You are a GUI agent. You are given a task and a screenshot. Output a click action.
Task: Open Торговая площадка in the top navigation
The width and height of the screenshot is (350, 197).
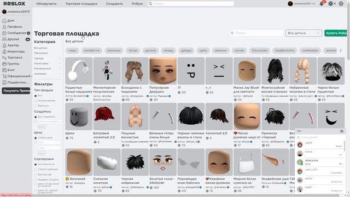pos(81,4)
